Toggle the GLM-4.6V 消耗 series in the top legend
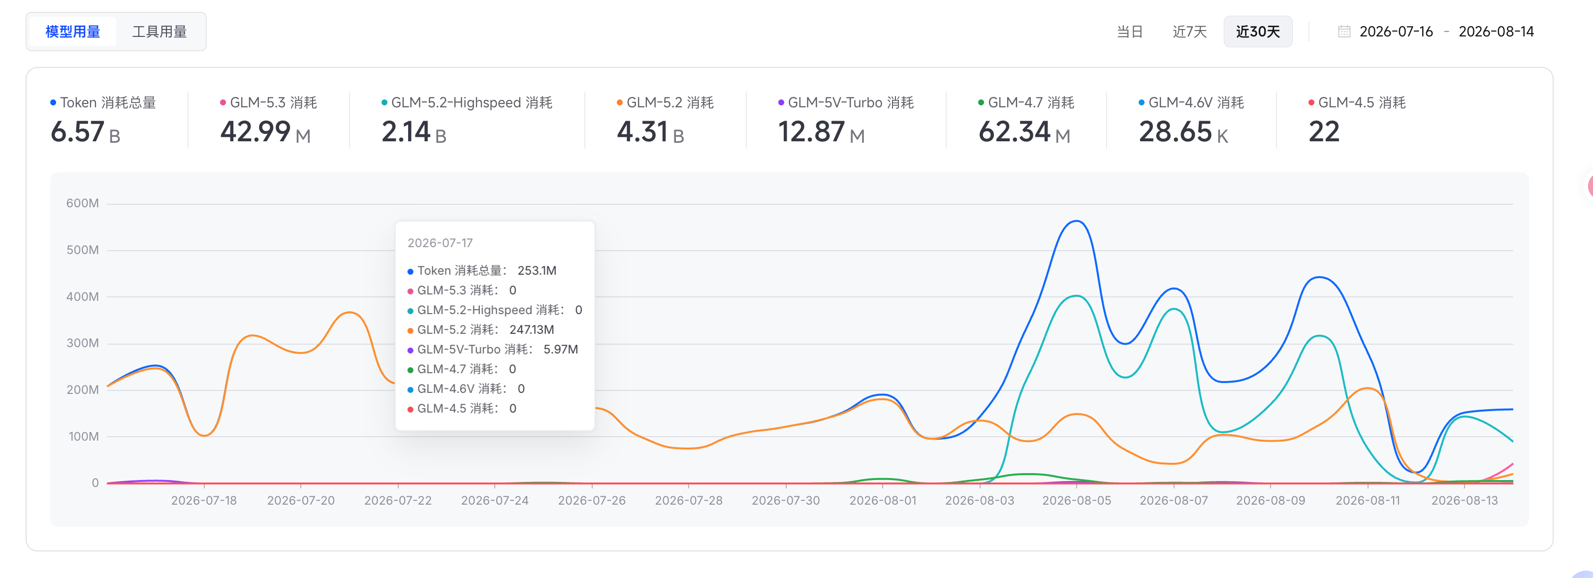The height and width of the screenshot is (578, 1593). [1192, 102]
